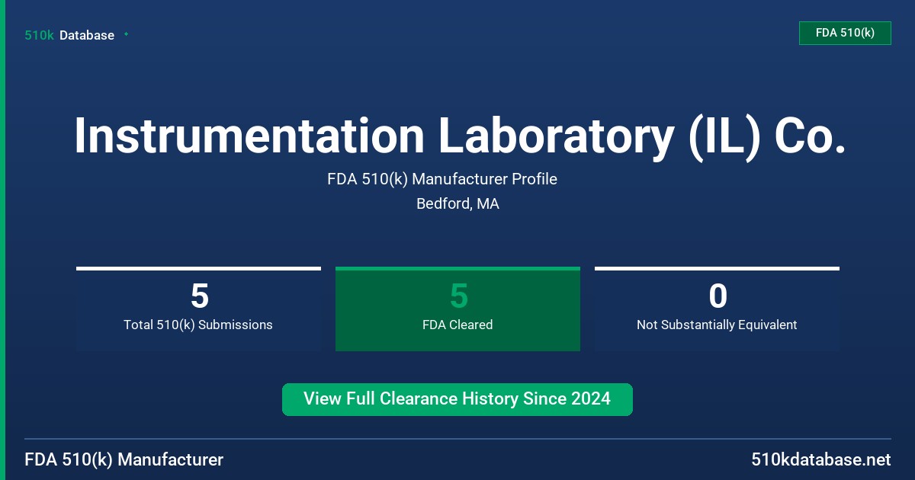The height and width of the screenshot is (480, 915).
Task: Open the FDA Cleared stat card
Action: 457,309
